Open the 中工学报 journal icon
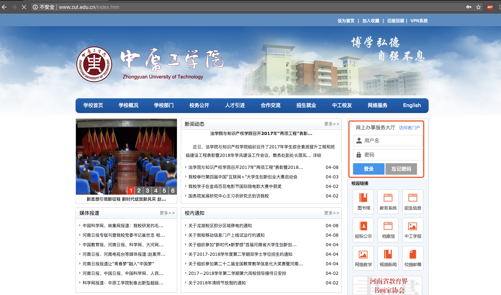The width and height of the screenshot is (501, 295). (412, 230)
